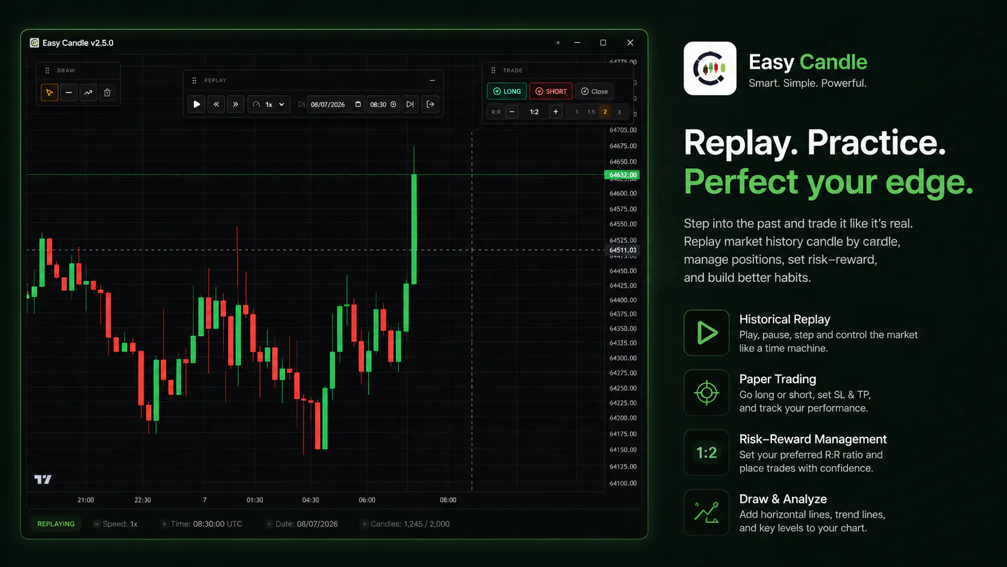
Task: Open a SHORT position
Action: (551, 92)
